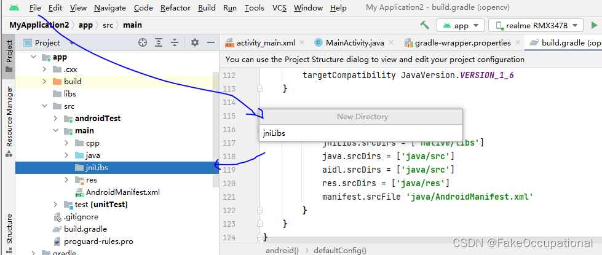Expand the build folder
The height and width of the screenshot is (255, 602).
pos(44,82)
